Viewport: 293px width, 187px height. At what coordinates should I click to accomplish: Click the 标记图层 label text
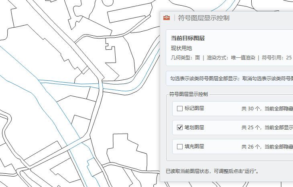click(194, 108)
